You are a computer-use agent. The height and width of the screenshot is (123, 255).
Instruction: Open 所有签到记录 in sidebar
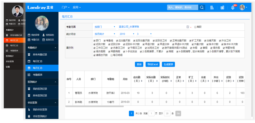click(x=42, y=96)
